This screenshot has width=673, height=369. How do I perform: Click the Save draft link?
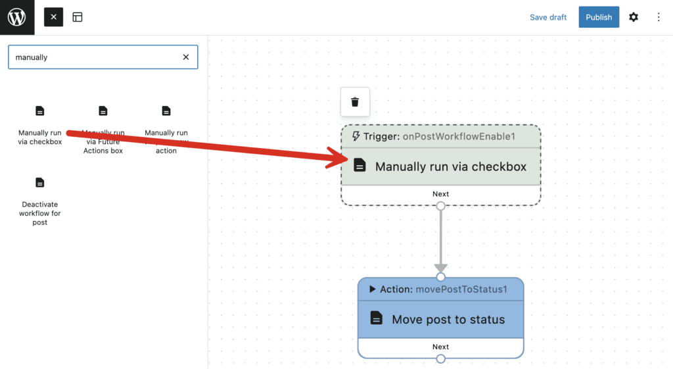(x=547, y=17)
